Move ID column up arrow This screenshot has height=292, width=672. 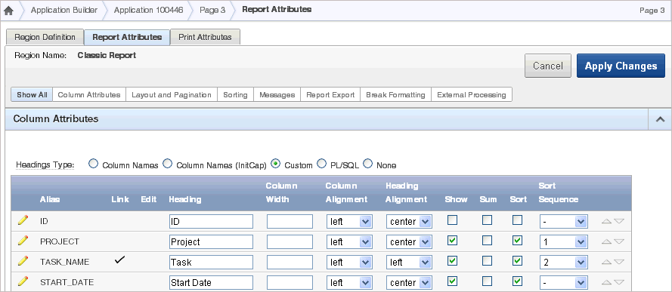606,222
